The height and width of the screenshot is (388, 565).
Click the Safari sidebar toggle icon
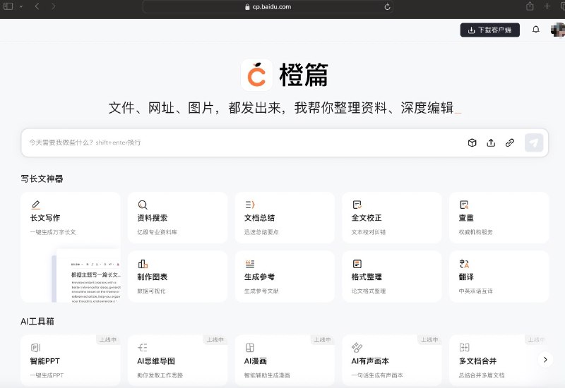pos(8,6)
